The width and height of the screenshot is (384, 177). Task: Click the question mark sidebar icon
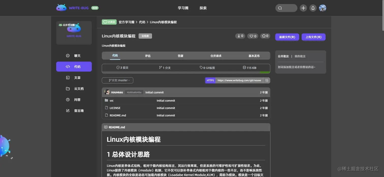68,100
